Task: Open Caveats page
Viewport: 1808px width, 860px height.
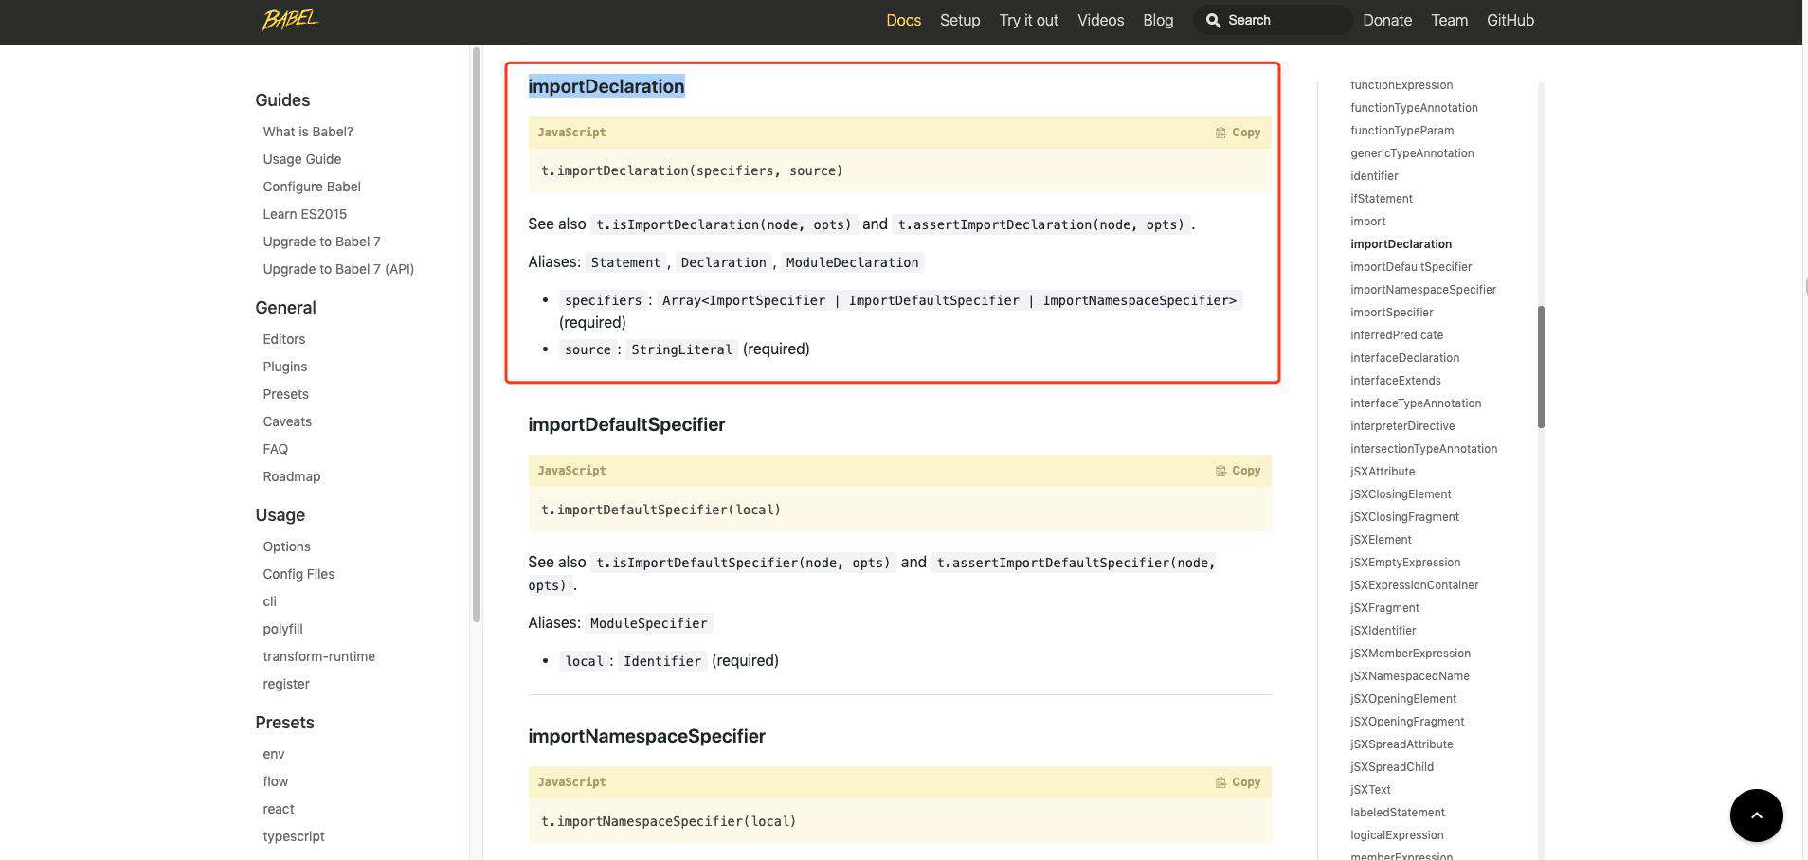Action: coord(287,421)
